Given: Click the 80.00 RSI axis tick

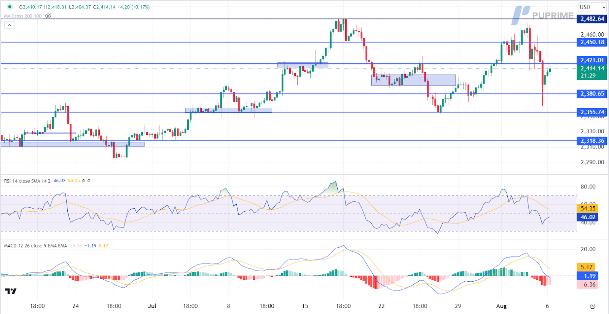Looking at the screenshot, I should pos(588,186).
